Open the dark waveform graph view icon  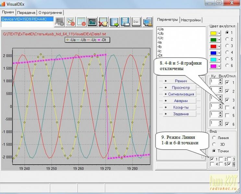point(92,22)
